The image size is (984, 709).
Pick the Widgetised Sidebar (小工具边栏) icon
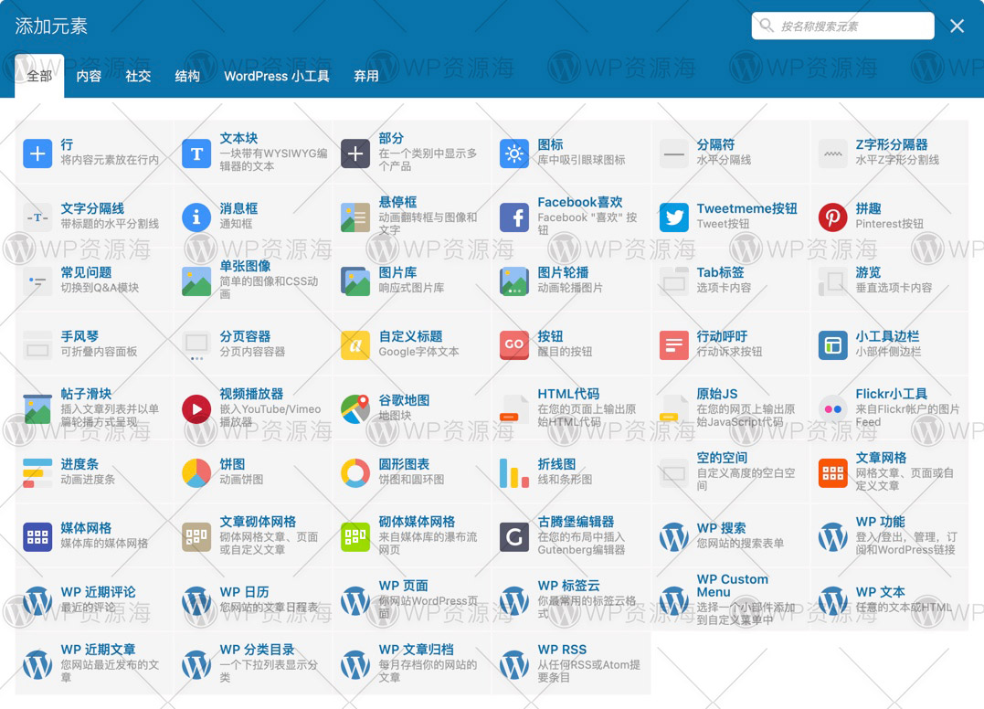coord(832,344)
